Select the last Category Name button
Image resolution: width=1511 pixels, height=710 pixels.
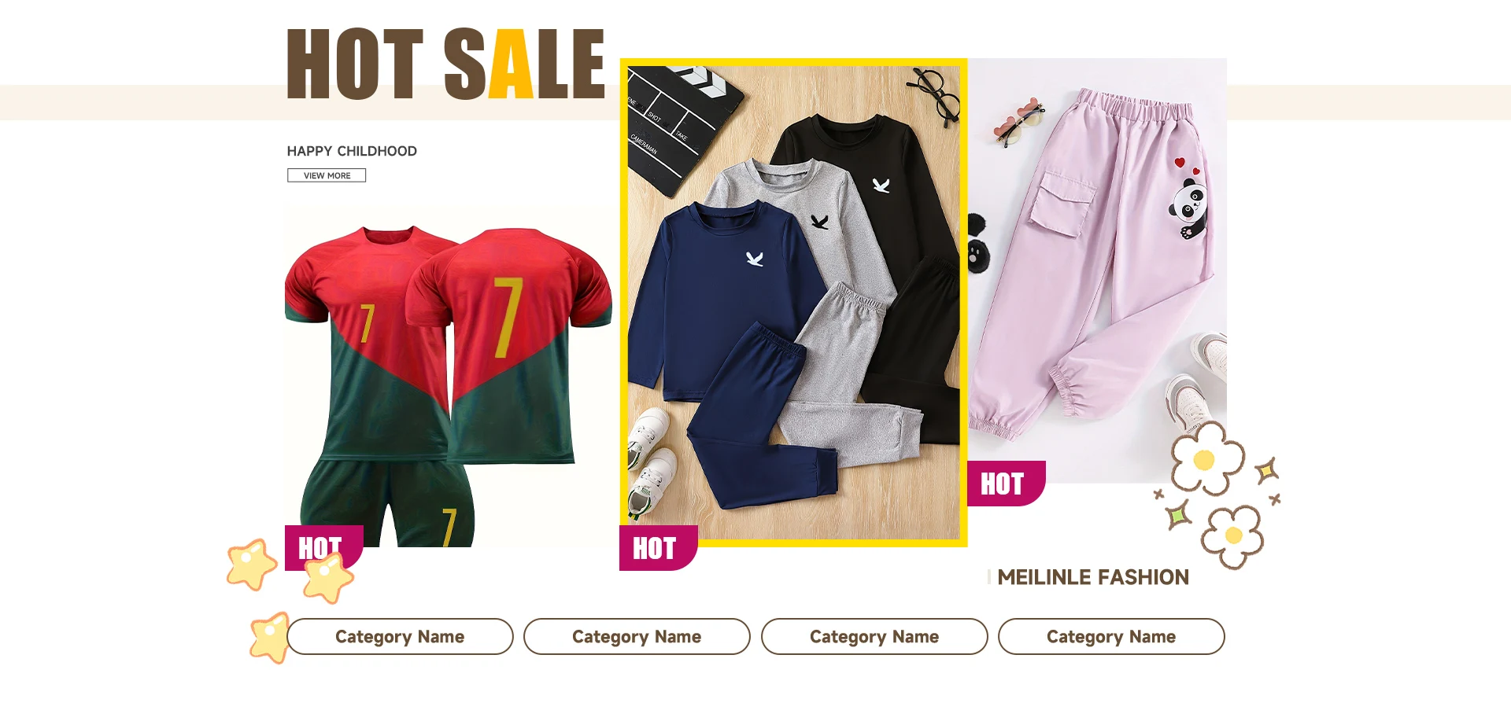point(1111,636)
